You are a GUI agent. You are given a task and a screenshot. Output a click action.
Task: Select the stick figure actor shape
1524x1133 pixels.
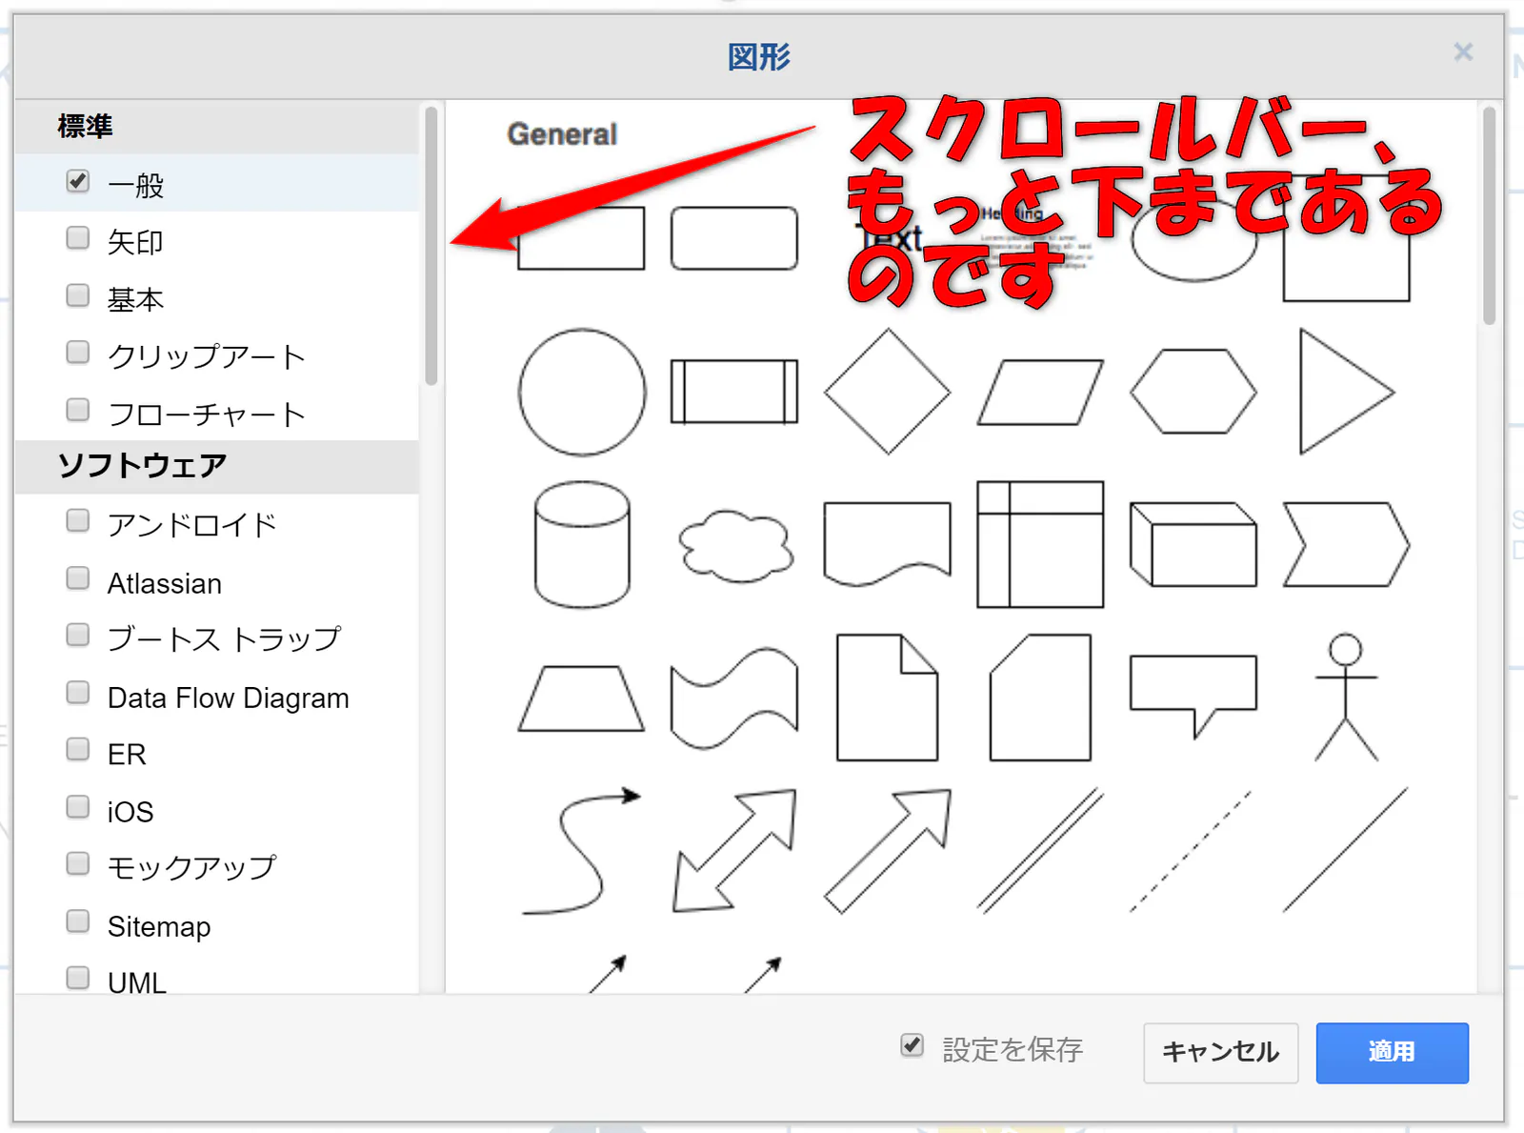coord(1346,698)
